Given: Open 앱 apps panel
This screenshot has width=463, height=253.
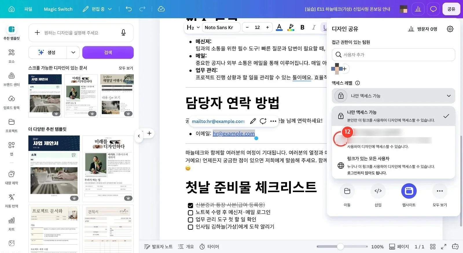Looking at the screenshot, I should 12,148.
